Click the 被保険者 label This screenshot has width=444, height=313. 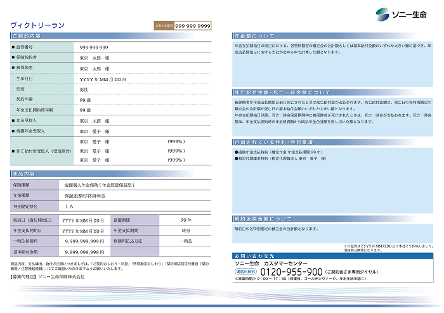24,68
